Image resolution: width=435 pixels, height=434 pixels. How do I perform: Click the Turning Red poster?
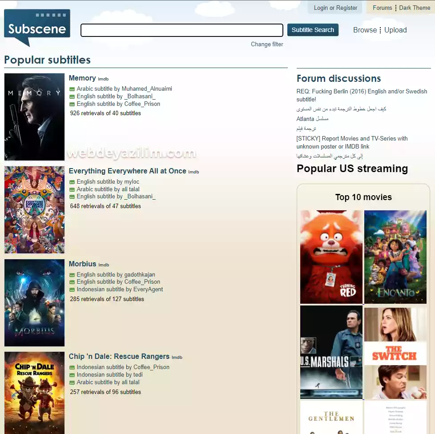click(331, 257)
